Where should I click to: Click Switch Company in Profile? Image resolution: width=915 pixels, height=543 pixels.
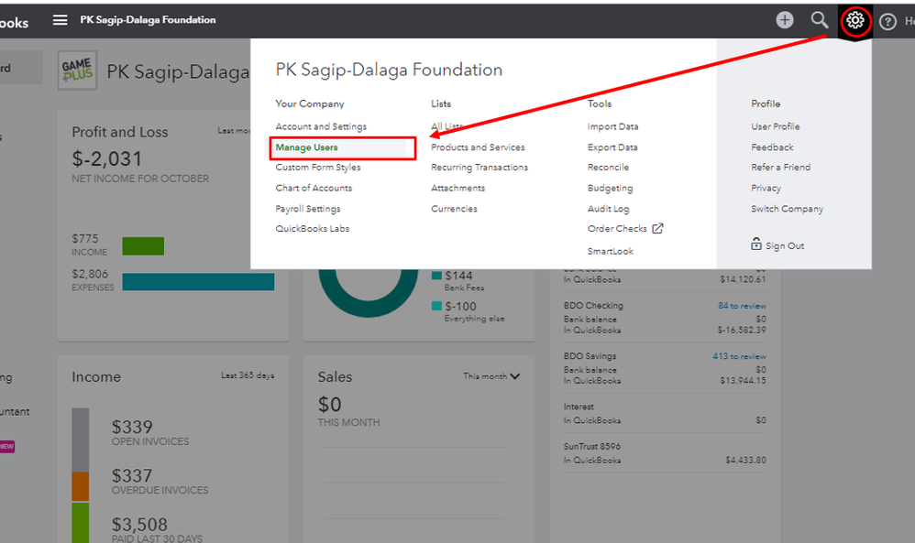click(x=787, y=209)
